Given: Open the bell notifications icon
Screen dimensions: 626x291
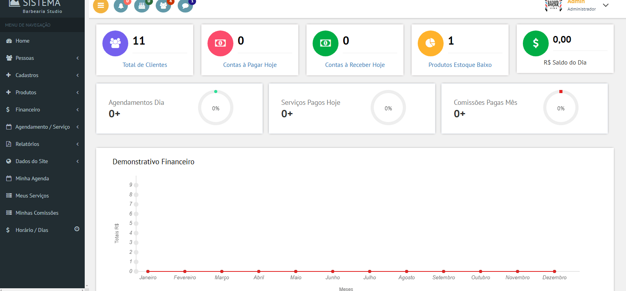Looking at the screenshot, I should (x=121, y=6).
